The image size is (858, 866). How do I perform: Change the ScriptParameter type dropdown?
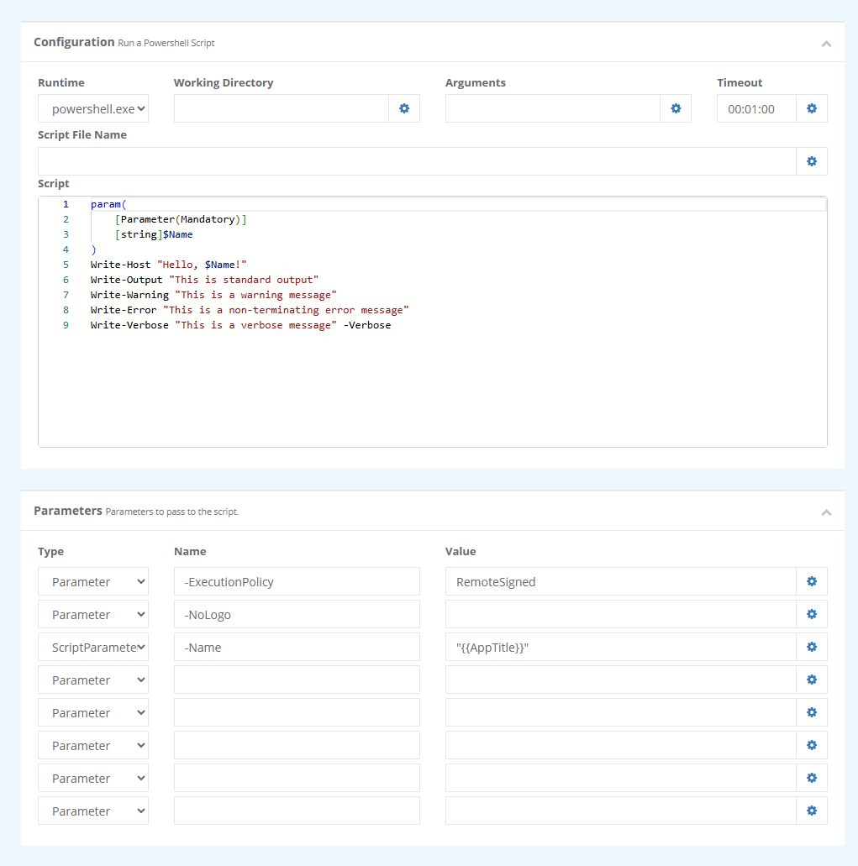click(92, 646)
